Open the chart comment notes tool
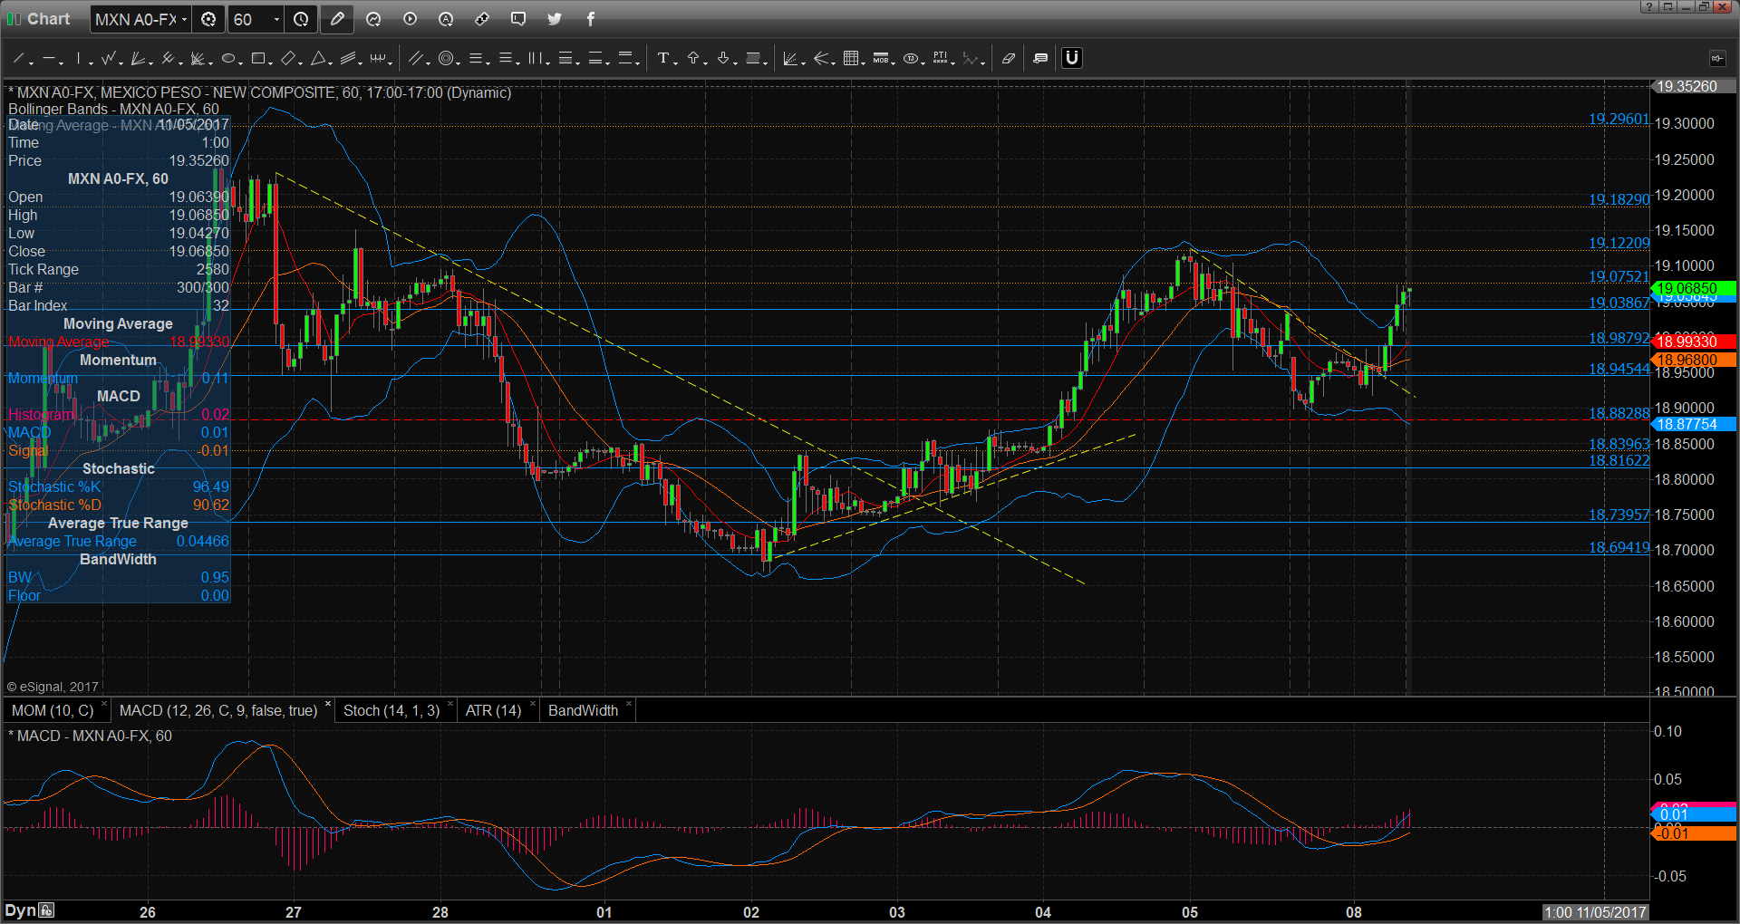 pos(1040,58)
